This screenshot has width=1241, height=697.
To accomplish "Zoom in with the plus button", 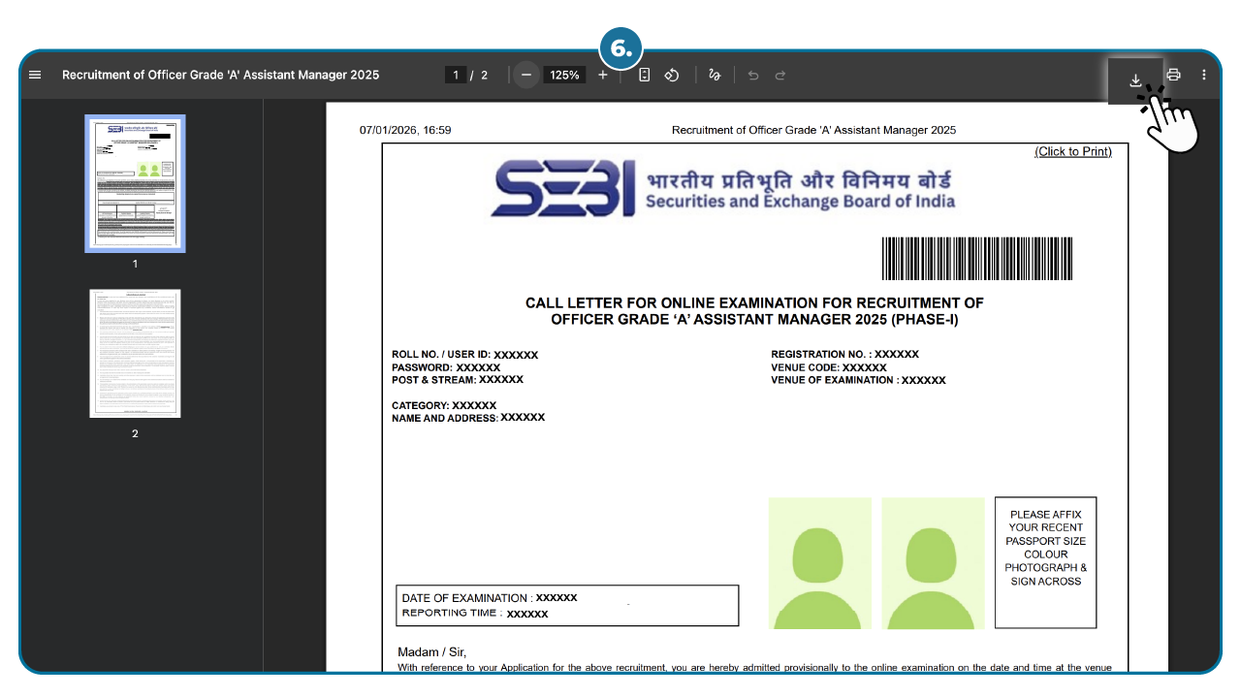I will point(603,75).
